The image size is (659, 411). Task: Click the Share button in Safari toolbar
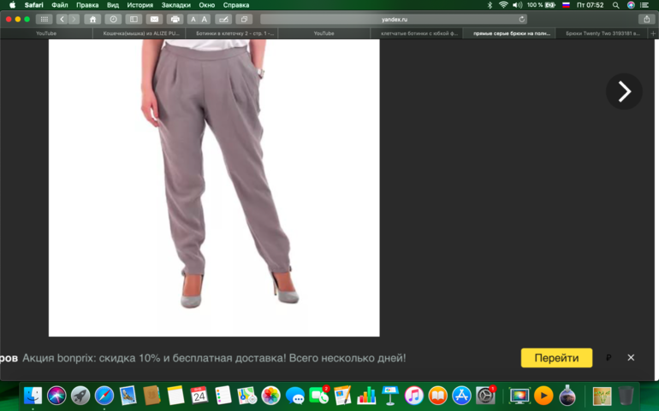[646, 19]
